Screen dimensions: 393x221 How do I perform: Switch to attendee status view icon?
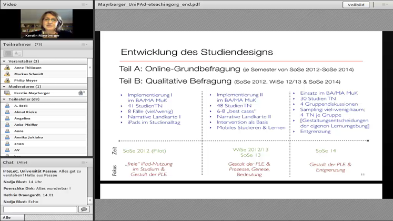17,53
